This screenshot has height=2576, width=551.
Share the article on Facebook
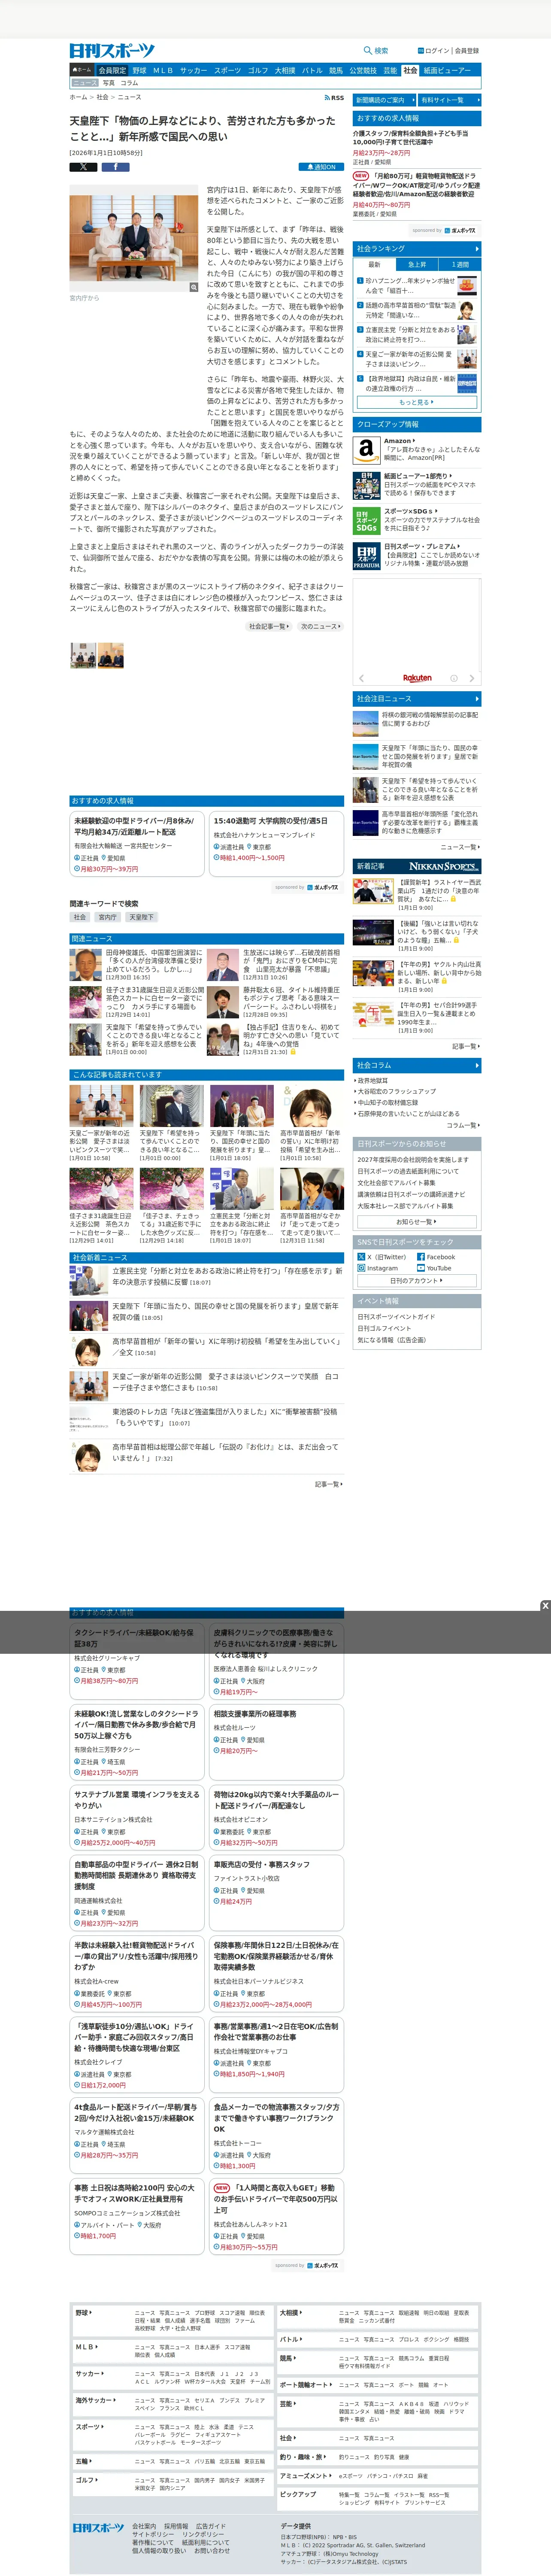[115, 167]
